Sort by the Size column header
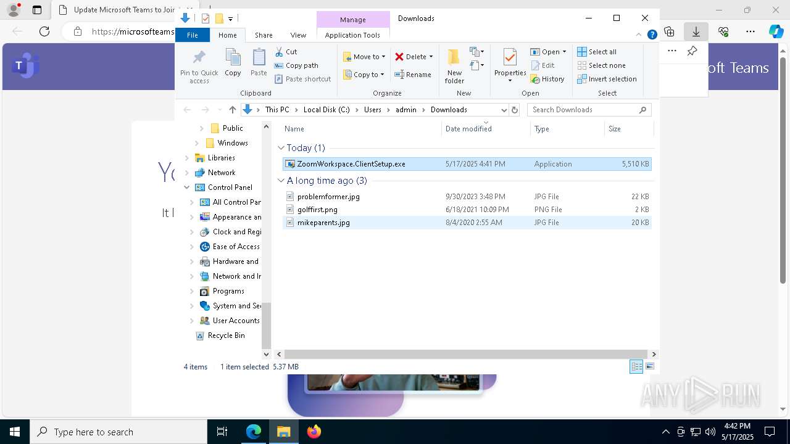 pos(628,129)
